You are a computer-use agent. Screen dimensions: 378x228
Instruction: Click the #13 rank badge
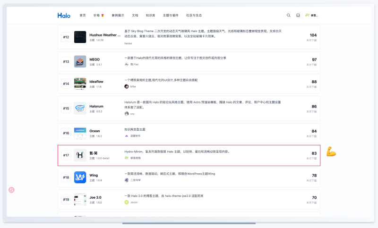(x=66, y=62)
